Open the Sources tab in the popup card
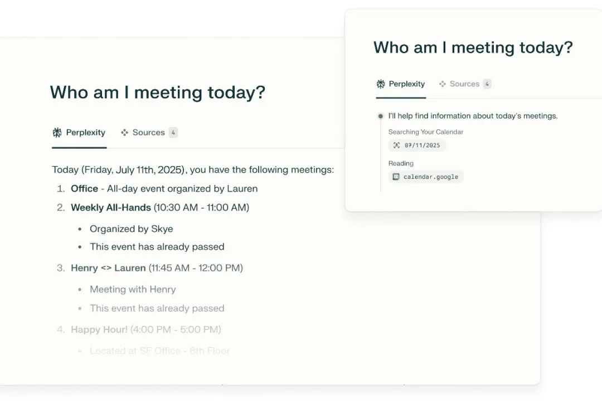 [464, 84]
